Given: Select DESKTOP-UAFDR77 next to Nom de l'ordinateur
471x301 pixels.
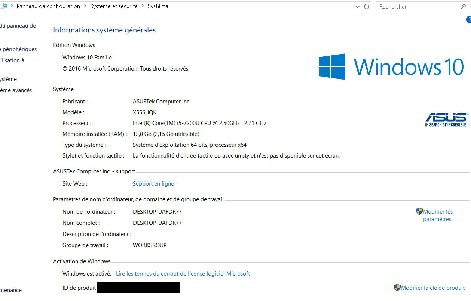Looking at the screenshot, I should tap(157, 212).
